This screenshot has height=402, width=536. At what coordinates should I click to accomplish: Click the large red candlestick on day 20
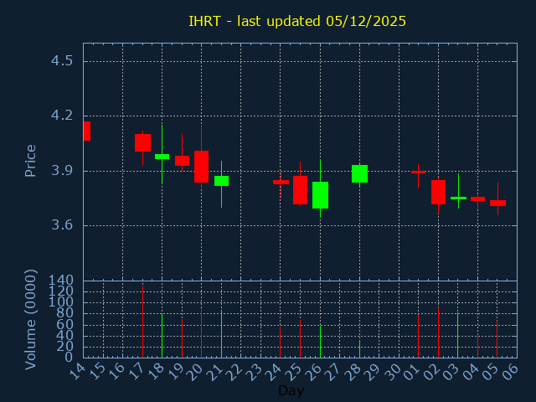201,166
